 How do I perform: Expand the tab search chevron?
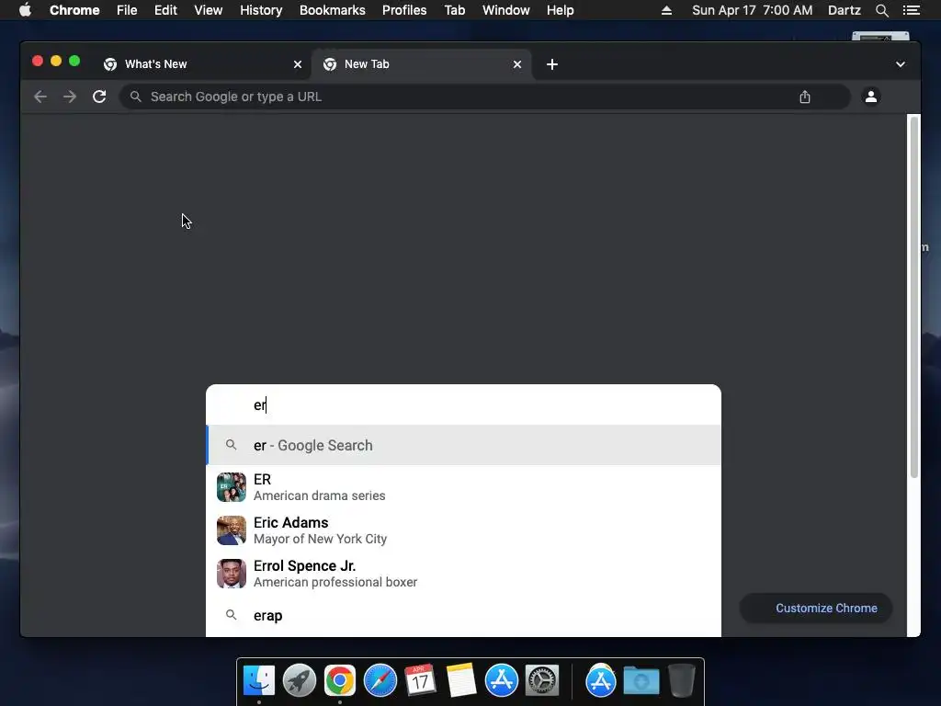click(901, 64)
